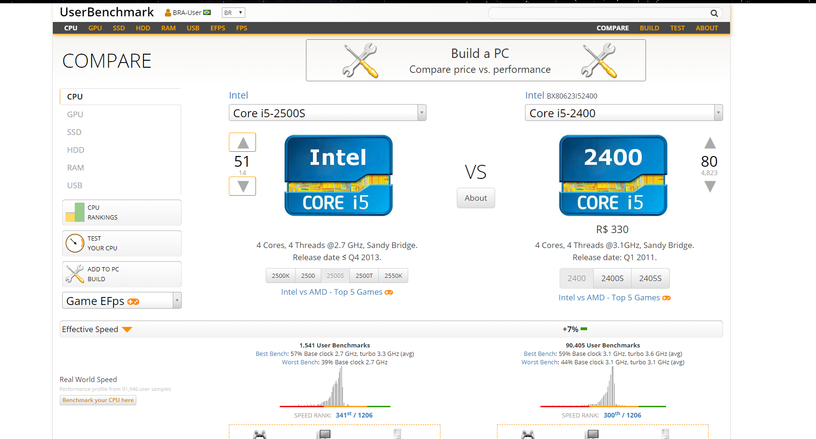The image size is (816, 439).
Task: Select the 2500K variant button
Action: pyautogui.click(x=281, y=276)
